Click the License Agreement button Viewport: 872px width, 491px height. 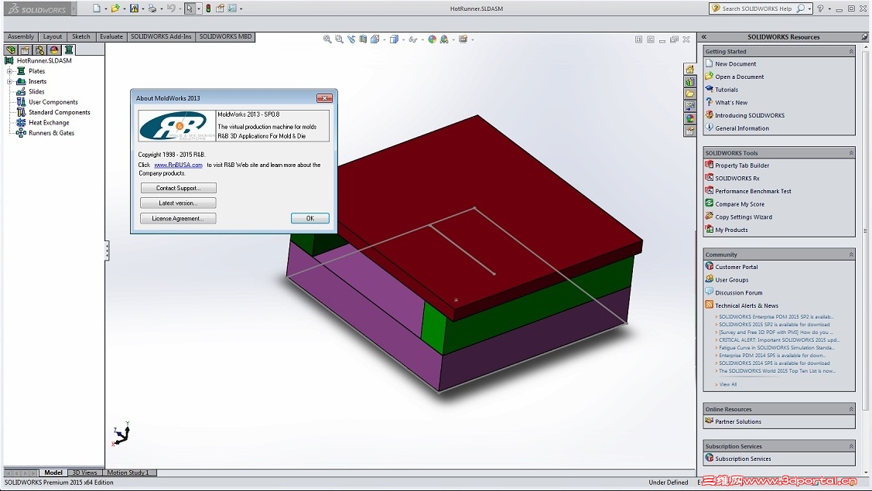178,219
